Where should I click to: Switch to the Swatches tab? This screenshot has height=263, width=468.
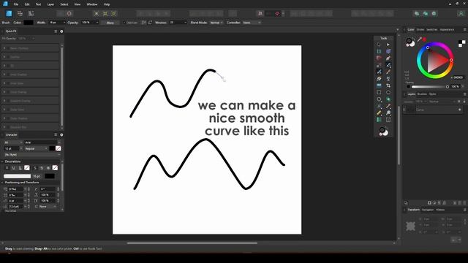(431, 29)
